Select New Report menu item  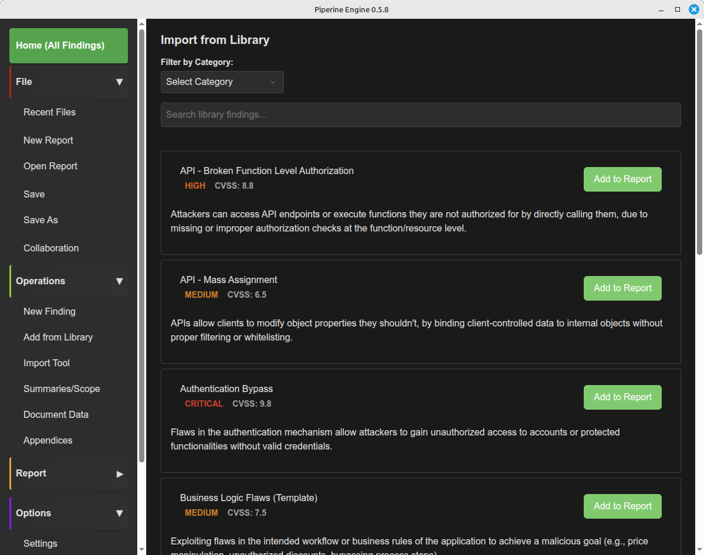(x=48, y=140)
